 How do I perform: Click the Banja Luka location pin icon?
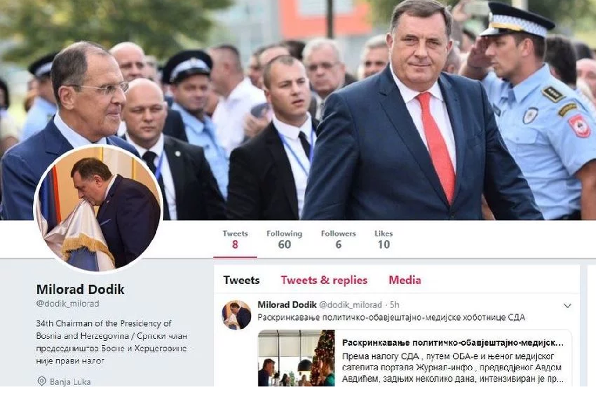[x=41, y=382]
